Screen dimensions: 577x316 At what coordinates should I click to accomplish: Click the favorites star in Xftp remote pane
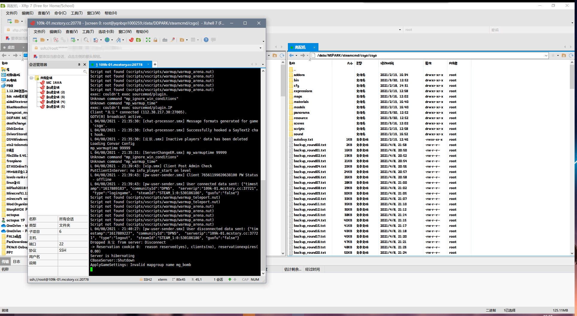point(553,55)
